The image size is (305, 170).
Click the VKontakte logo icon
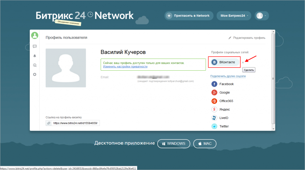[214, 62]
